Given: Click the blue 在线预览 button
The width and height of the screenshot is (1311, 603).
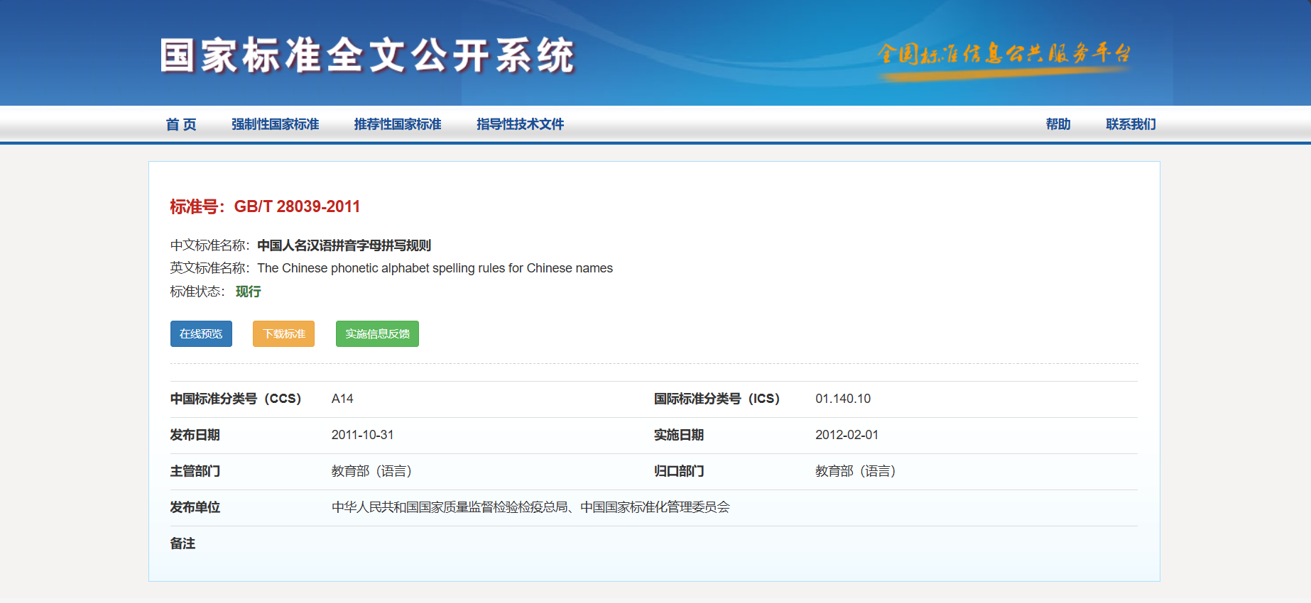Looking at the screenshot, I should pyautogui.click(x=201, y=333).
